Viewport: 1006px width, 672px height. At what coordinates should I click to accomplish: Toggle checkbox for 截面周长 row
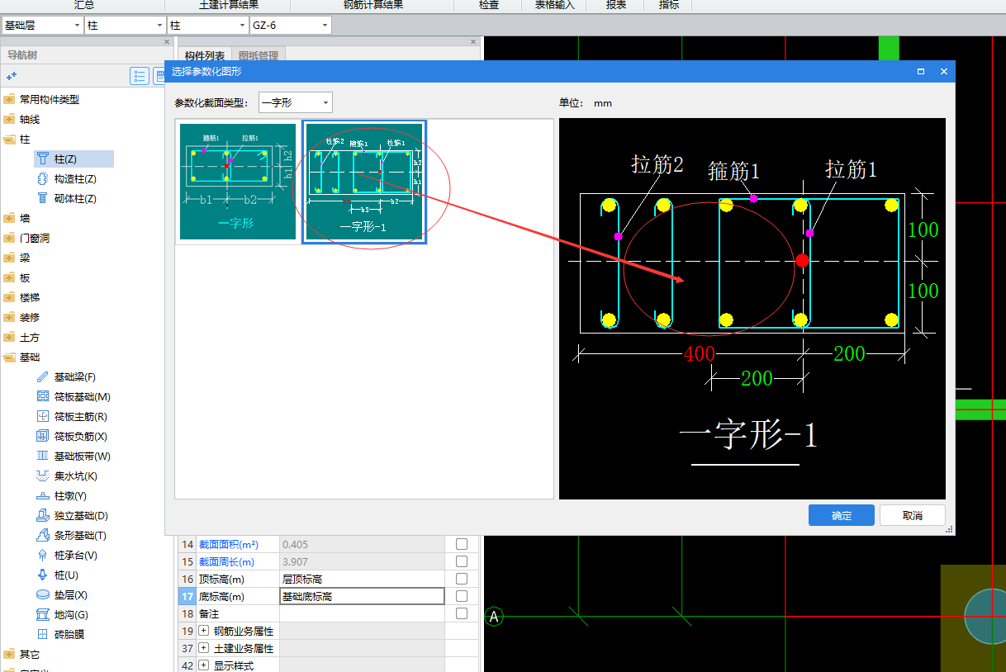tap(462, 561)
